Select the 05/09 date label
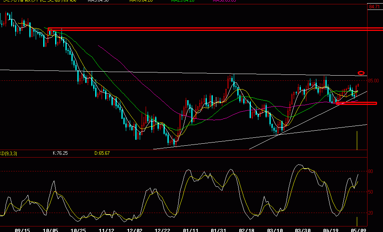The height and width of the screenshot is (232, 383). point(358,230)
